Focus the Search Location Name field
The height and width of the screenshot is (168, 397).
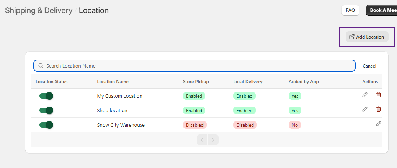[x=199, y=66]
